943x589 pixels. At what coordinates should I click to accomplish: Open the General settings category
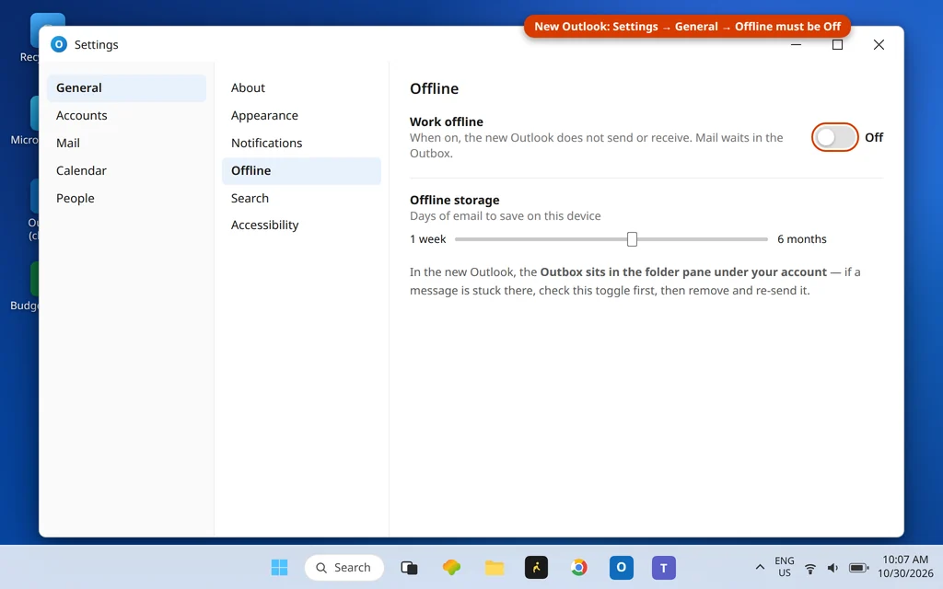(x=126, y=87)
